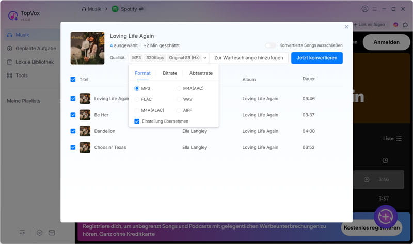The height and width of the screenshot is (244, 413).
Task: Toggle Konvertierte Songs ausschließen switch
Action: click(x=271, y=45)
